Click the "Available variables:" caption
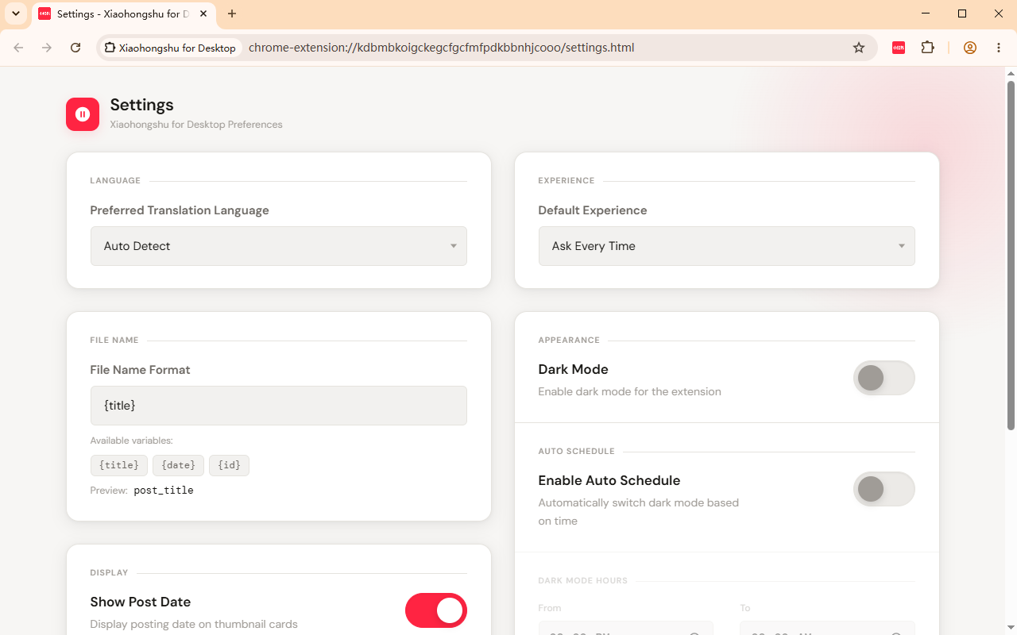Image resolution: width=1017 pixels, height=635 pixels. [x=132, y=441]
